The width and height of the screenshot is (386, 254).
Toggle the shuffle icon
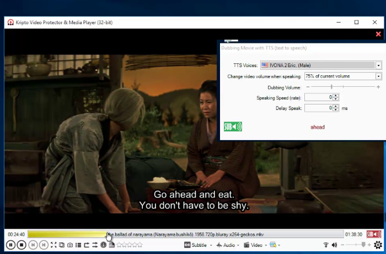[x=95, y=245]
